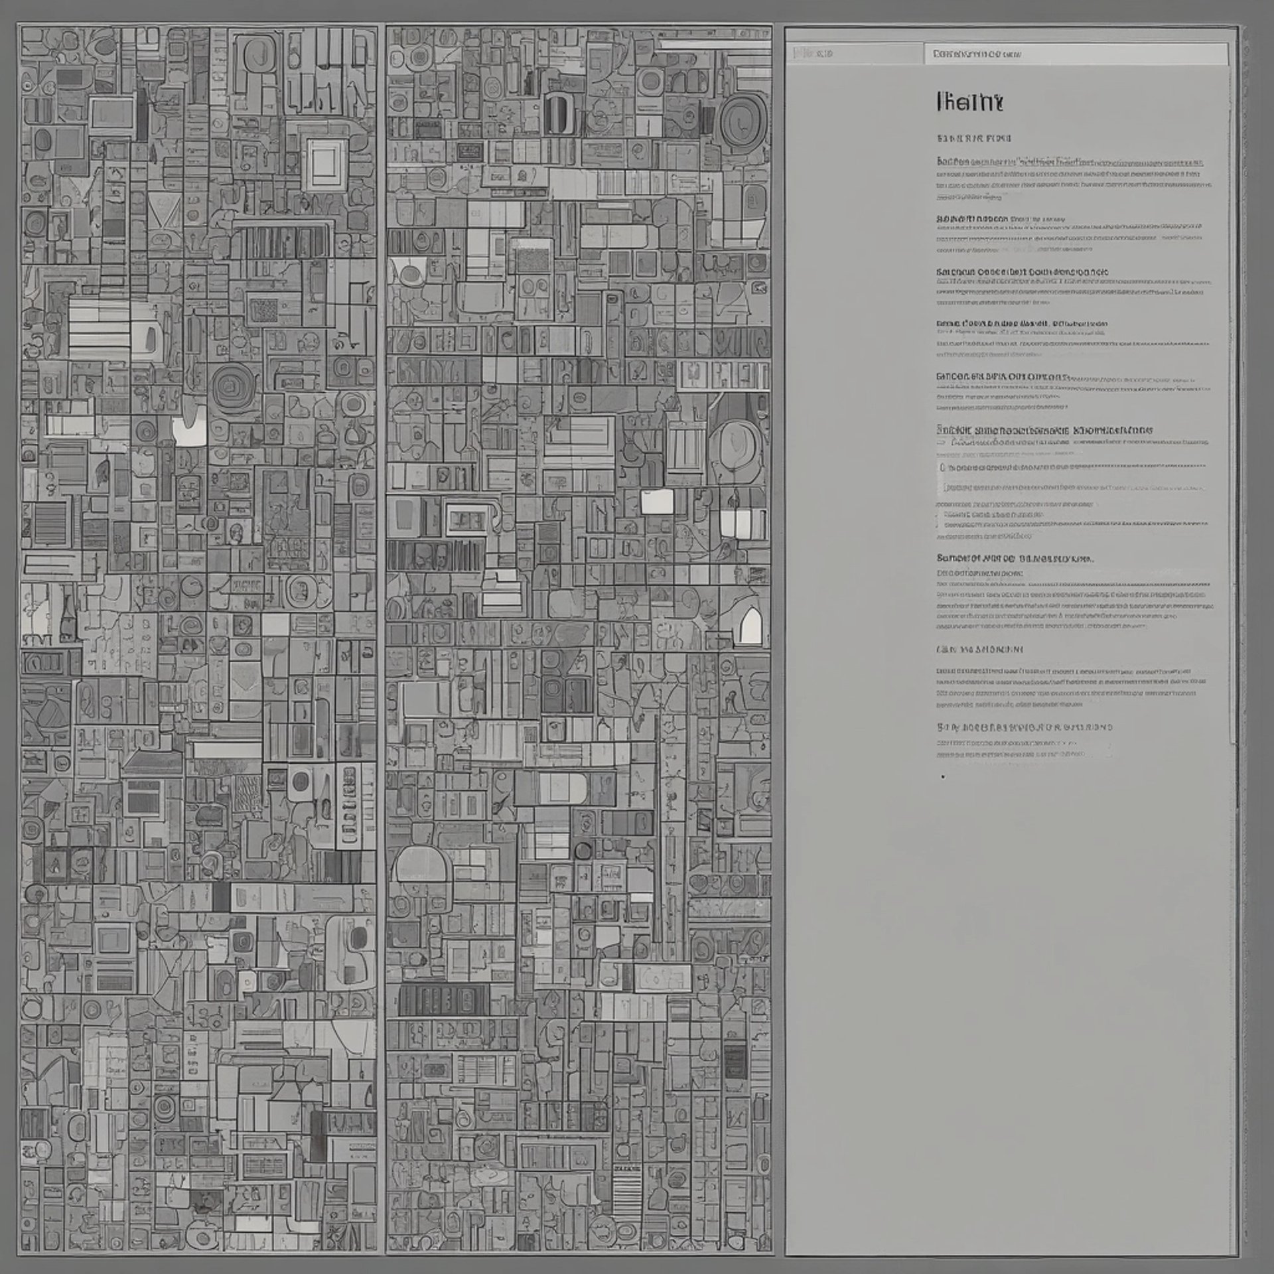Click the right panel vertical scrollbar

tap(1233, 398)
